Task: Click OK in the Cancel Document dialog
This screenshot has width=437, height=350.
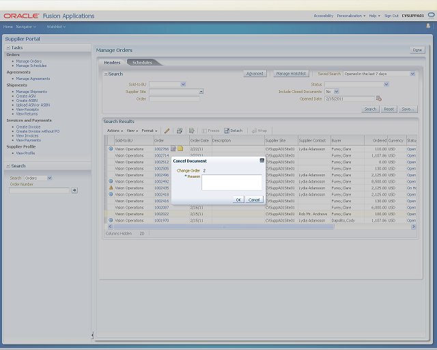Action: [x=238, y=200]
